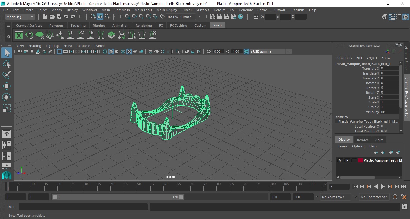
Task: Click the layer red color swatch
Action: (361, 160)
